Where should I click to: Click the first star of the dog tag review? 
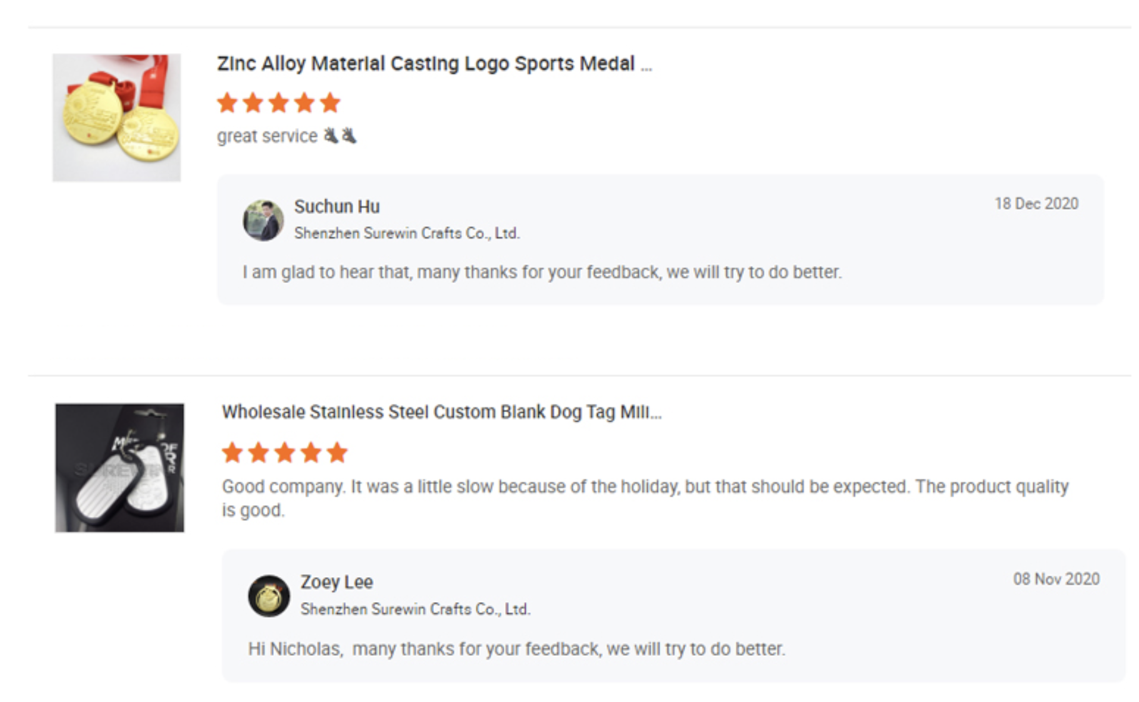233,452
